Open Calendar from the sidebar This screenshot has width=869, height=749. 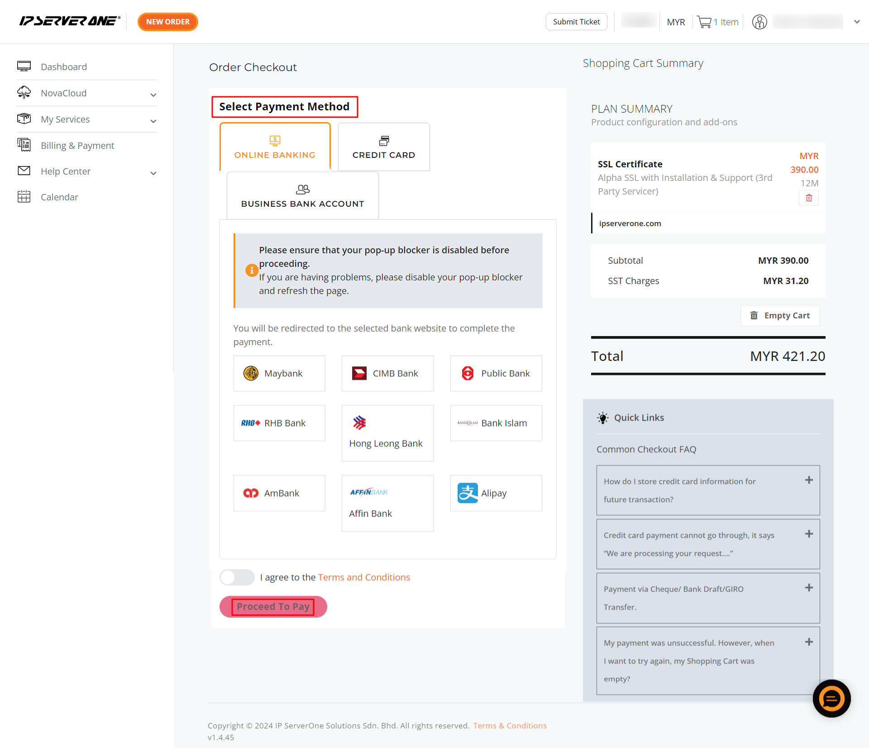59,197
